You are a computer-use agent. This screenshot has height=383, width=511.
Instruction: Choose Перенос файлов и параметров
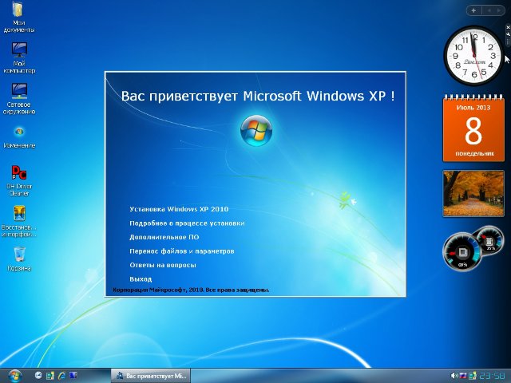181,251
